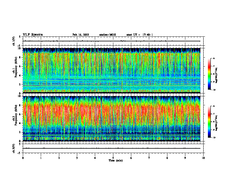Click the "-5" tick on ch.3(V) axis
The height and width of the screenshot is (177, 229).
(x=19, y=153)
